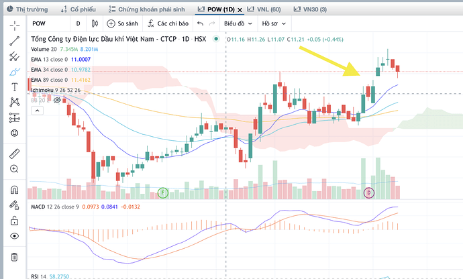This screenshot has height=279, width=463.
Task: Open Các chỉ báo indicators menu
Action: pyautogui.click(x=168, y=23)
